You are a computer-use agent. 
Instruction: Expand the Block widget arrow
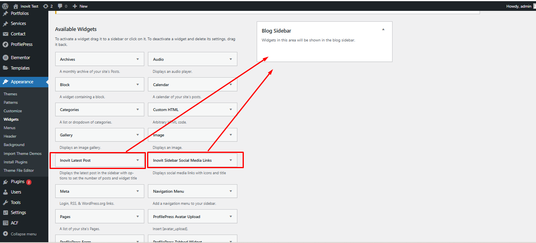[138, 84]
